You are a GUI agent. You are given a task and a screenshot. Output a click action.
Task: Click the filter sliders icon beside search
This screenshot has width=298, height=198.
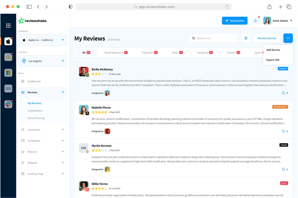point(246,38)
